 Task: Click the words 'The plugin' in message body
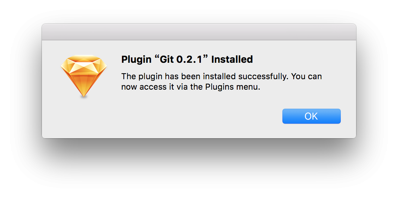[141, 77]
